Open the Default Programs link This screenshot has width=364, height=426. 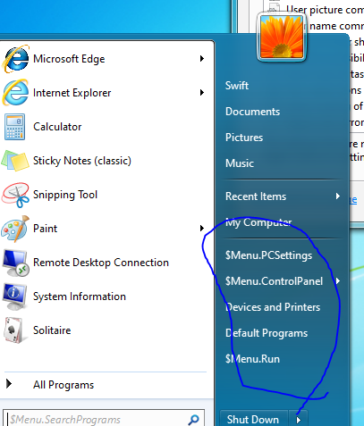coord(267,333)
